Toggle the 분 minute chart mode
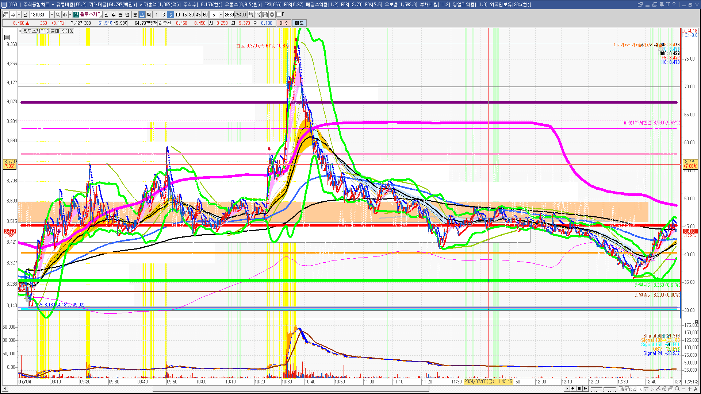The height and width of the screenshot is (394, 701). click(x=135, y=15)
